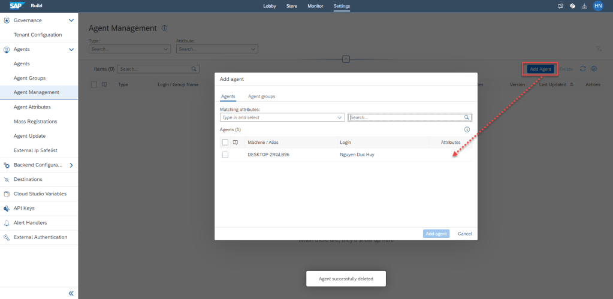Toggle select-all checkbox in Items table
This screenshot has width=613, height=299.
(94, 84)
